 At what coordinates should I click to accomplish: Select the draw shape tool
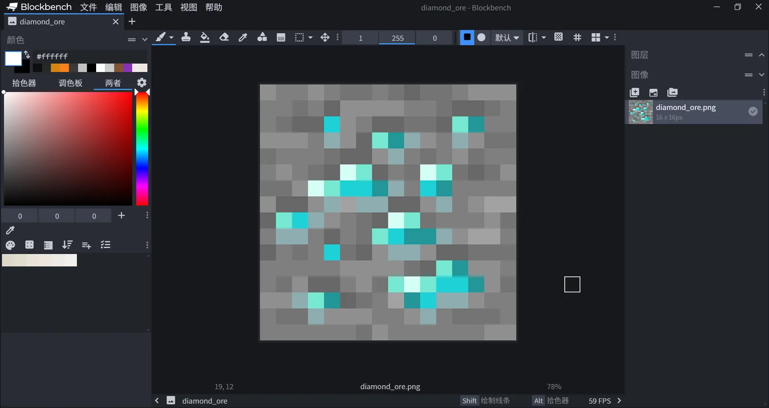click(262, 37)
